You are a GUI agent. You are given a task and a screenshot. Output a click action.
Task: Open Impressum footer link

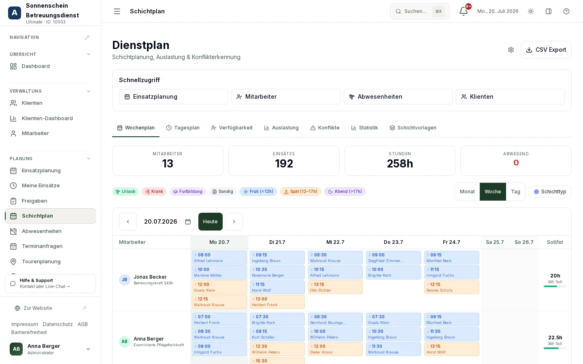(25, 324)
